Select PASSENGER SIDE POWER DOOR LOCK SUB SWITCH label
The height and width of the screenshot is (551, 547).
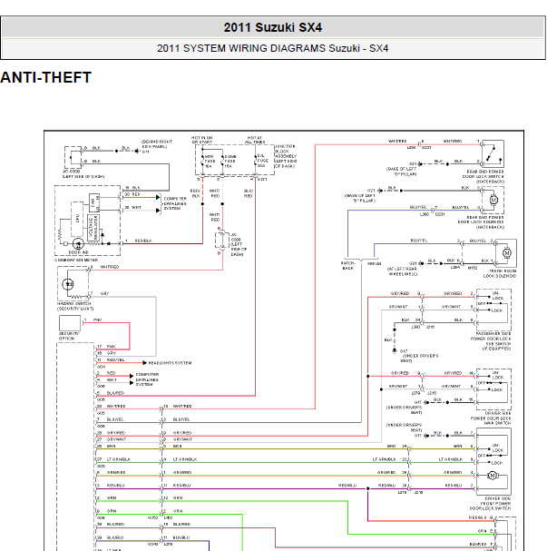tap(491, 341)
